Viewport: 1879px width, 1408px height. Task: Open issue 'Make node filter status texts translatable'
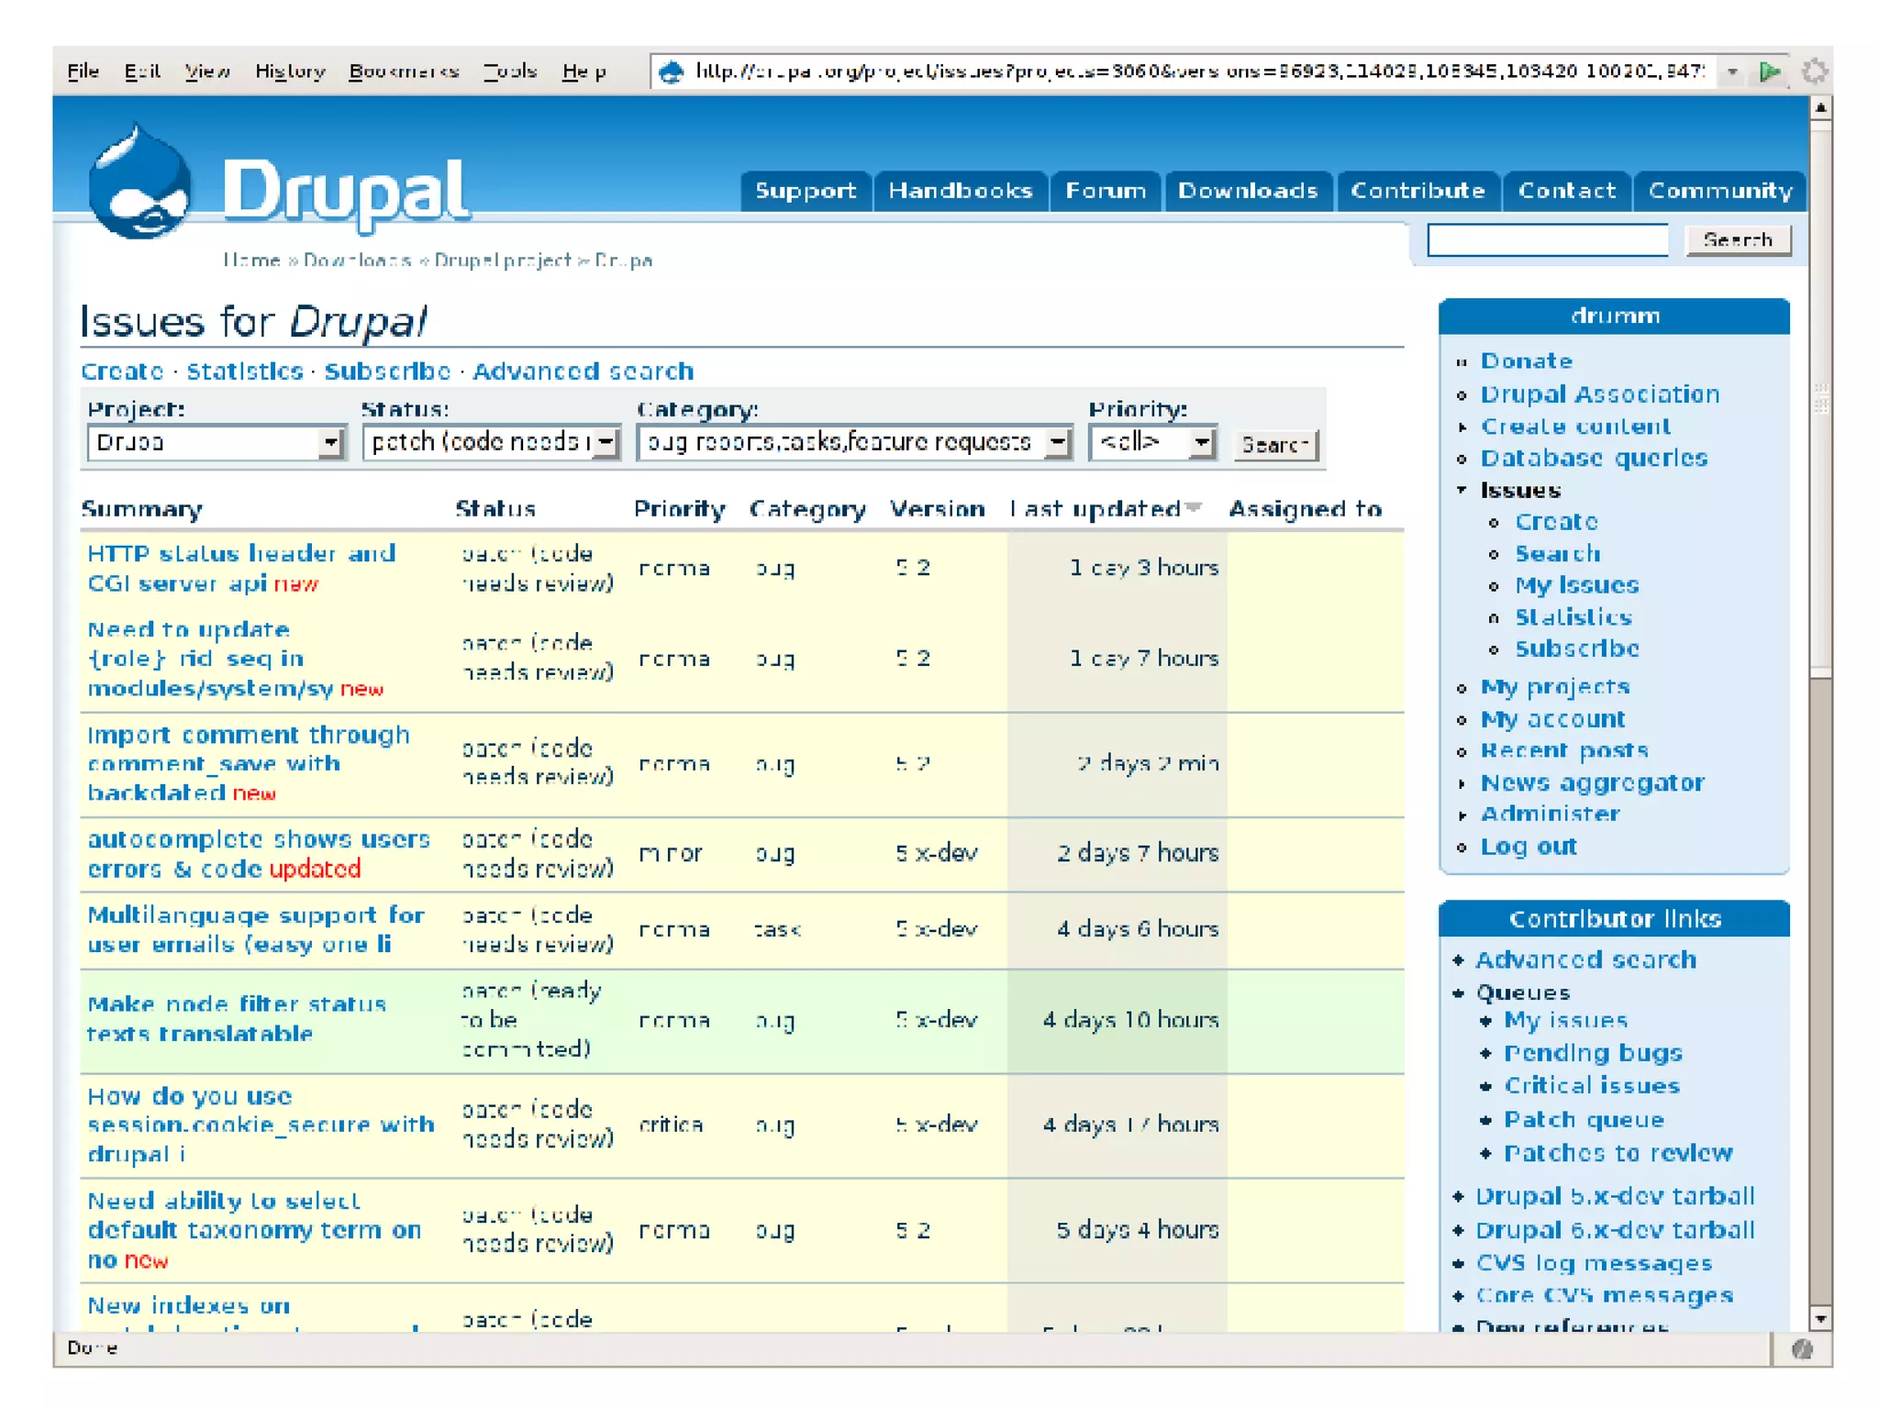pos(236,1019)
